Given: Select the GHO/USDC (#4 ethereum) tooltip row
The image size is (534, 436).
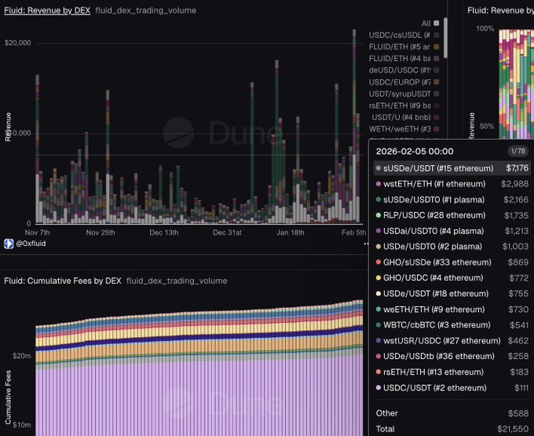Looking at the screenshot, I should 452,278.
